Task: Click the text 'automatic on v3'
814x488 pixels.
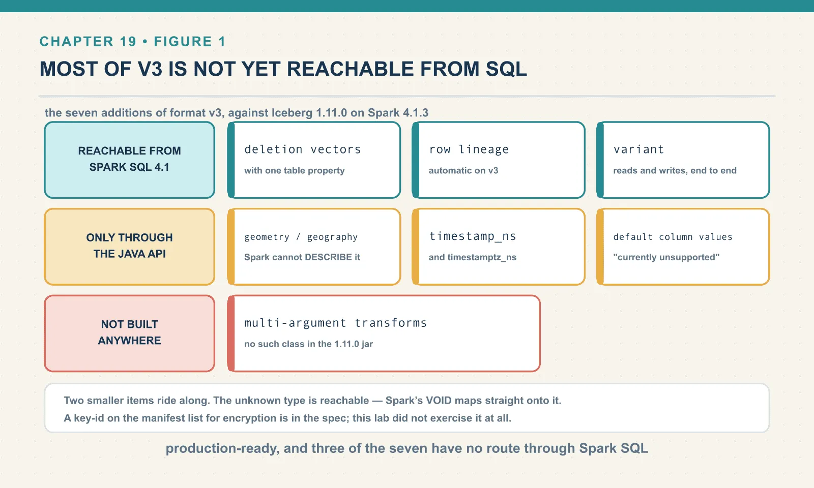Action: [x=463, y=171]
